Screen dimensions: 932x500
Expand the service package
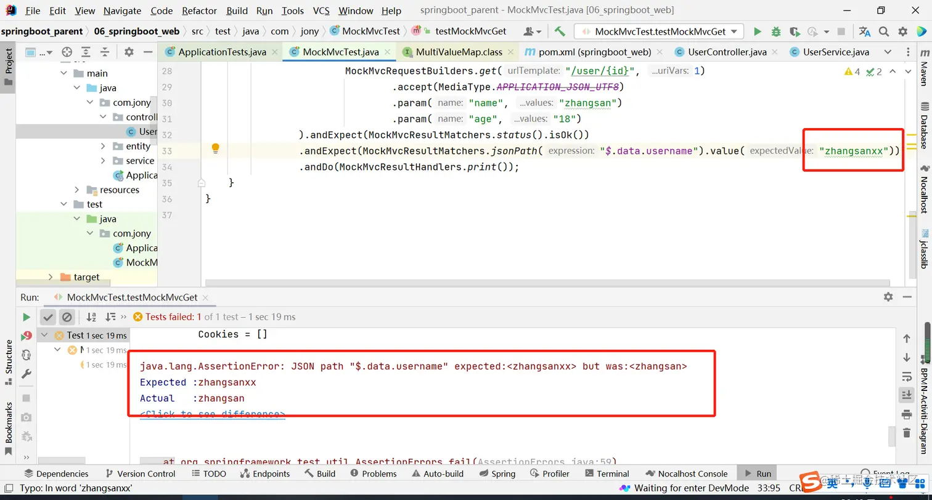pyautogui.click(x=103, y=161)
